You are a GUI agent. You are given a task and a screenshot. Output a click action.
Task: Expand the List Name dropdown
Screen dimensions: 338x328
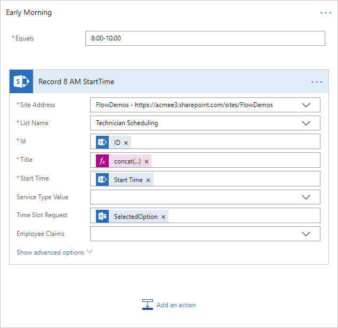pos(306,123)
